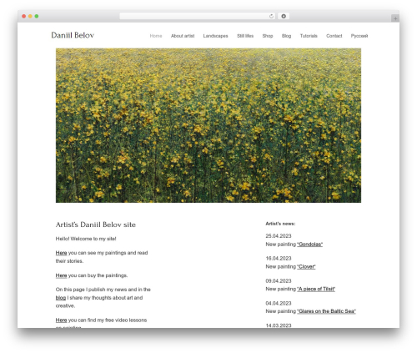Image resolution: width=417 pixels, height=353 pixels.
Task: Go to Home menu item
Action: tap(156, 36)
